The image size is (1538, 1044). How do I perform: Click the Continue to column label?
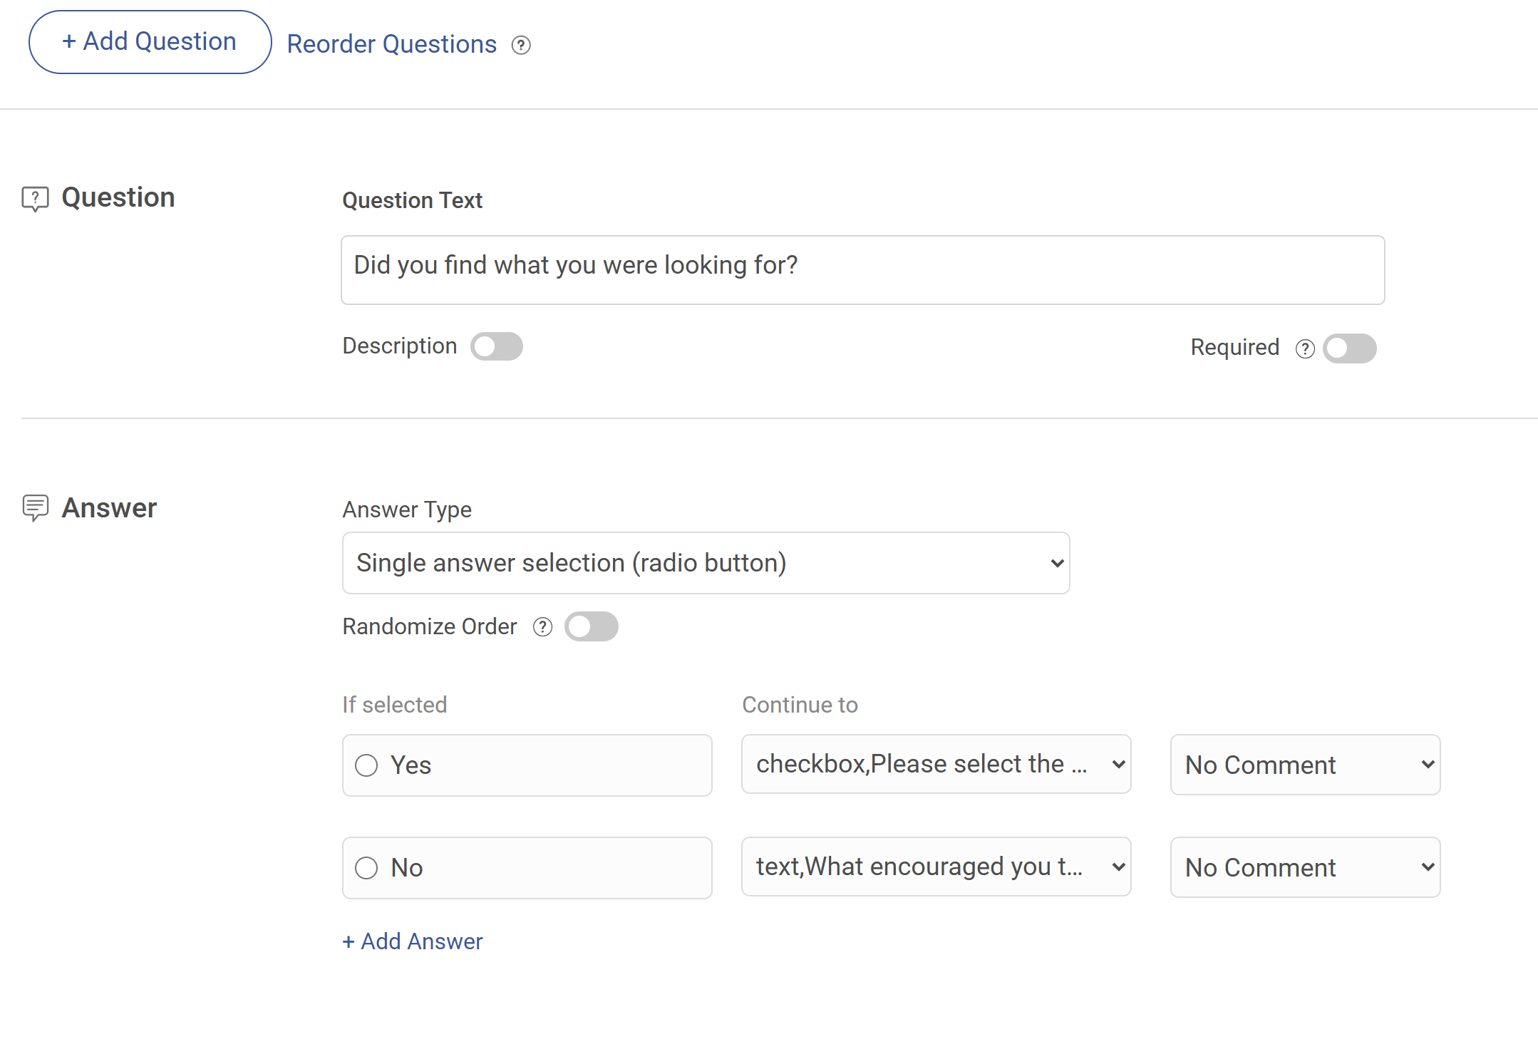pos(800,705)
